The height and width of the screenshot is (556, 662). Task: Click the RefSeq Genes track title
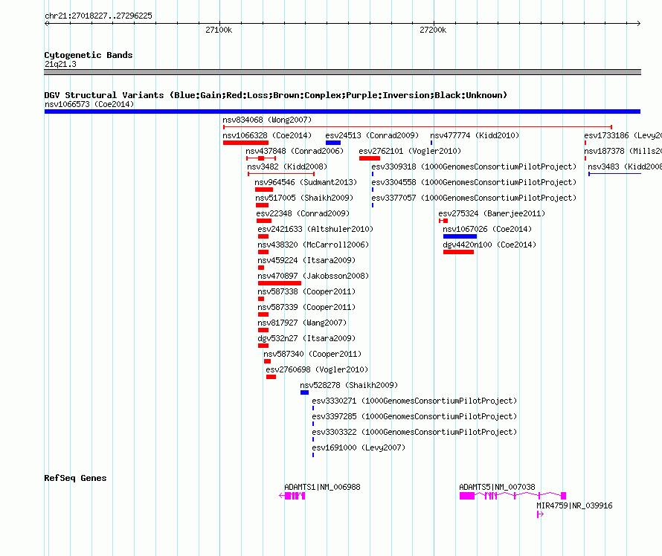click(x=75, y=478)
